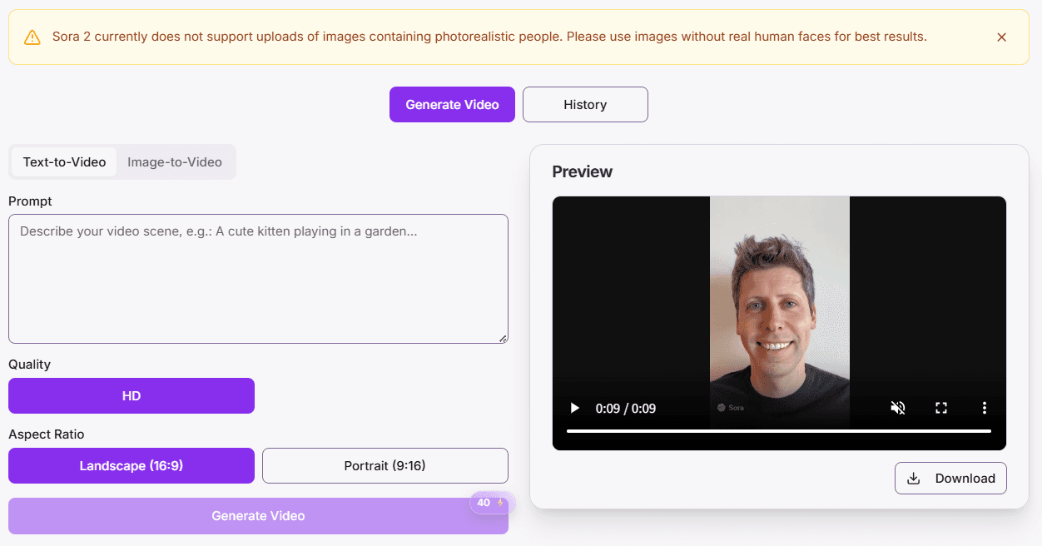The image size is (1042, 546).
Task: Open the History view
Action: pos(585,105)
